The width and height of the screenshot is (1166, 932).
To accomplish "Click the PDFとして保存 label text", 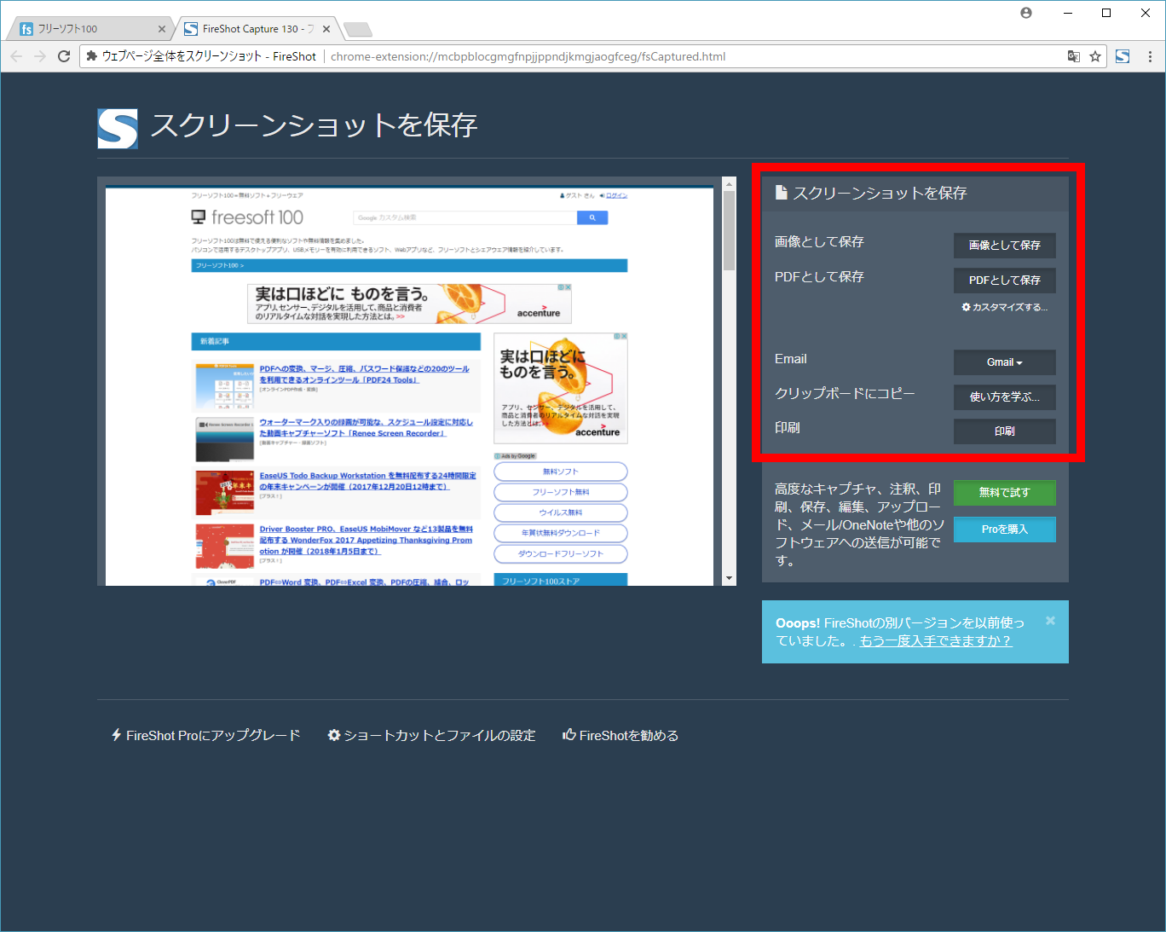I will [x=819, y=277].
